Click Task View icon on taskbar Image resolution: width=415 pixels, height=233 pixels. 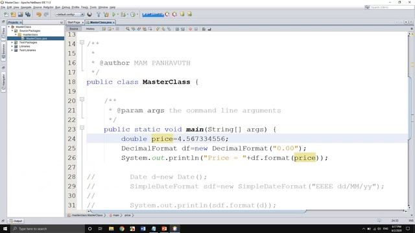101,228
